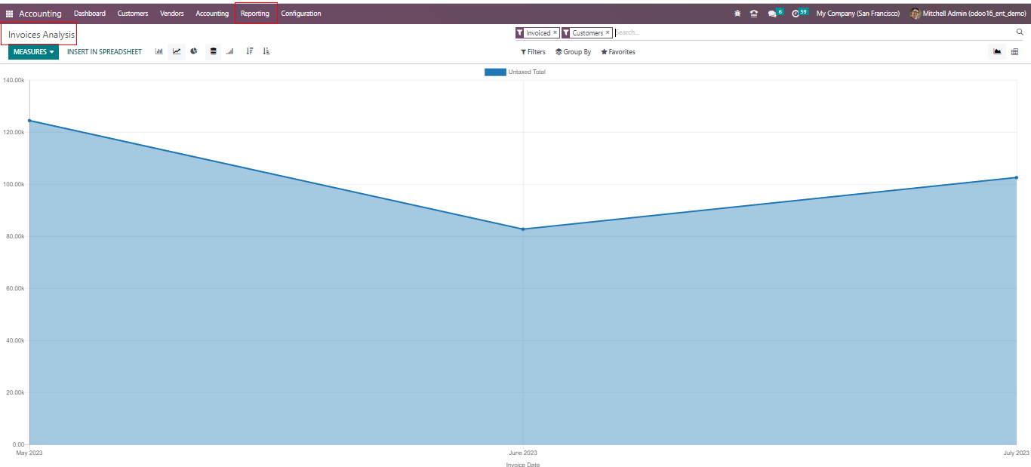Toggle the stacked chart option
The image size is (1031, 467).
pos(213,52)
